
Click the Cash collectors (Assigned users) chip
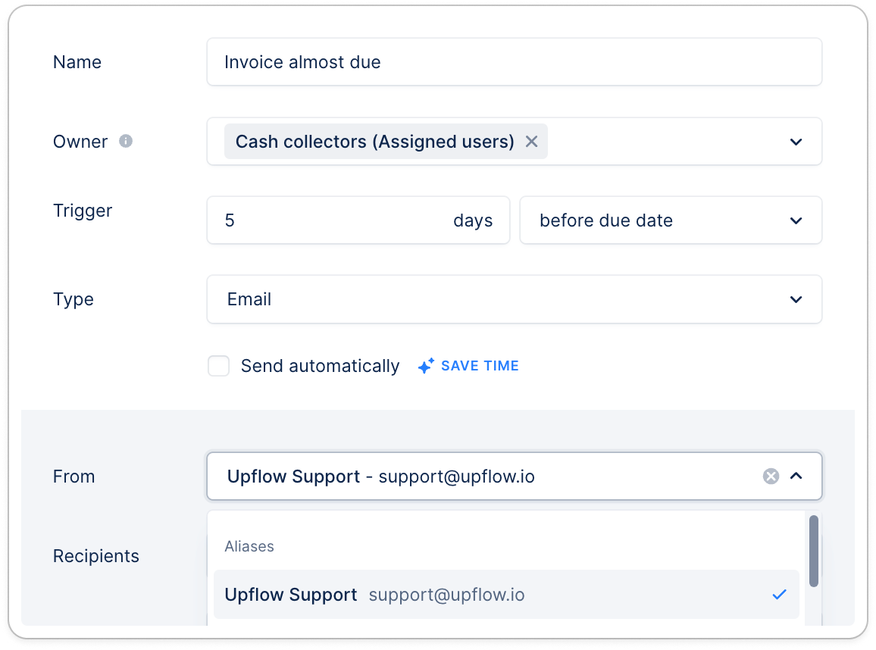pyautogui.click(x=374, y=142)
